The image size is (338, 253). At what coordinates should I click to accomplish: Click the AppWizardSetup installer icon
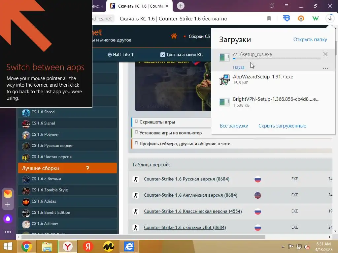pos(224,80)
